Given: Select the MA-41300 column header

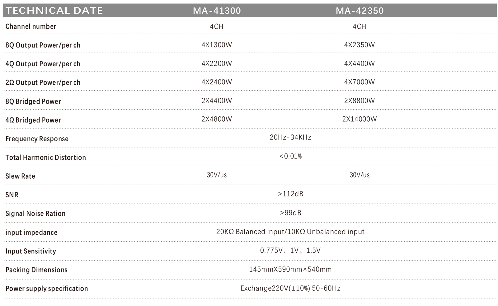Looking at the screenshot, I should click(217, 11).
